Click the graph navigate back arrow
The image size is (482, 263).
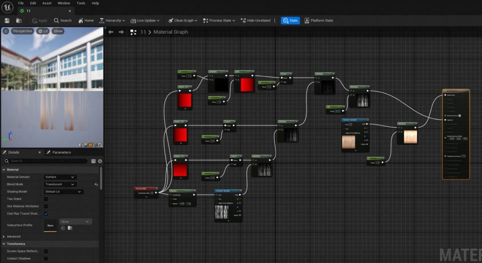click(x=111, y=32)
